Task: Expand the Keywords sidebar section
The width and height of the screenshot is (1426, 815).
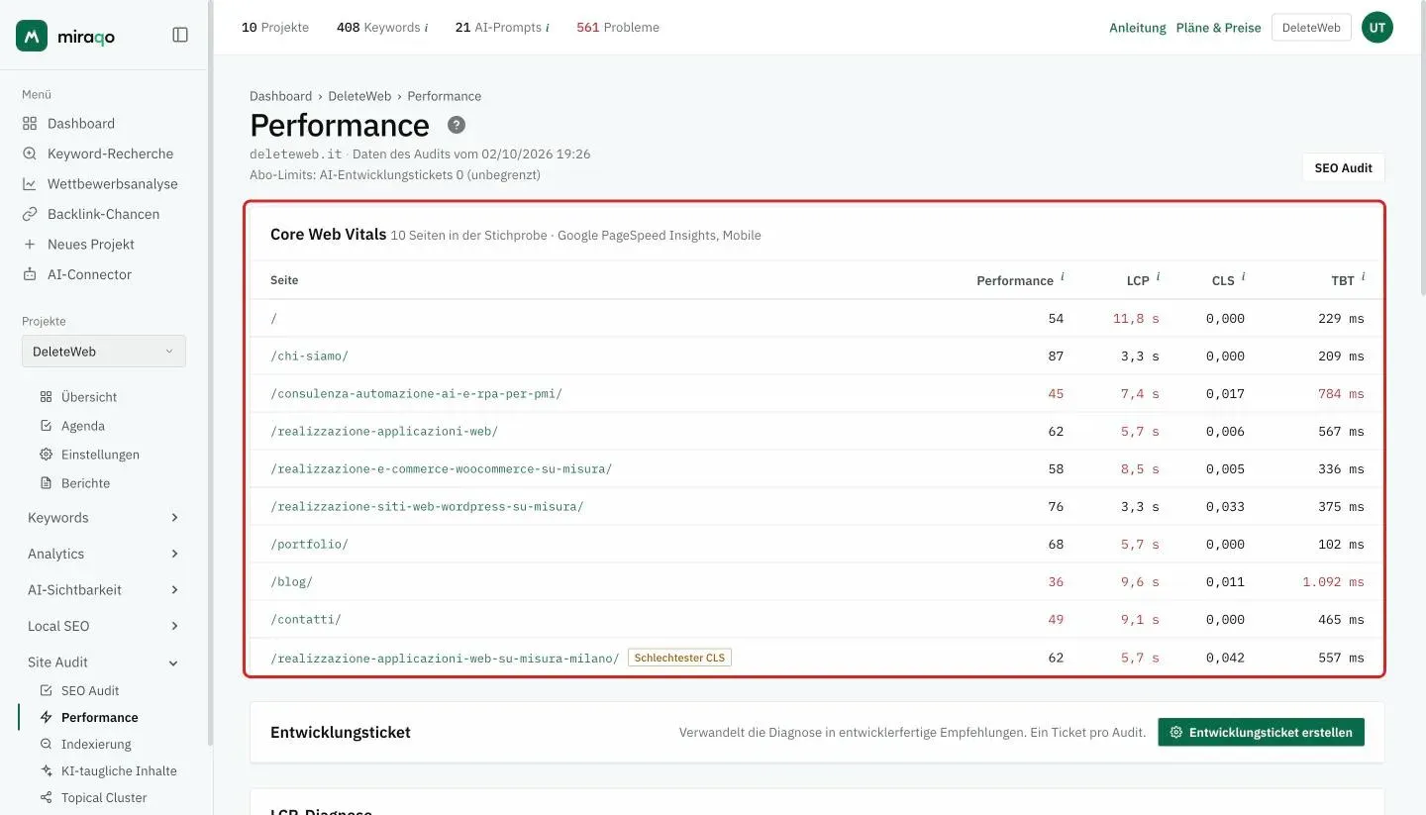Action: (x=104, y=518)
